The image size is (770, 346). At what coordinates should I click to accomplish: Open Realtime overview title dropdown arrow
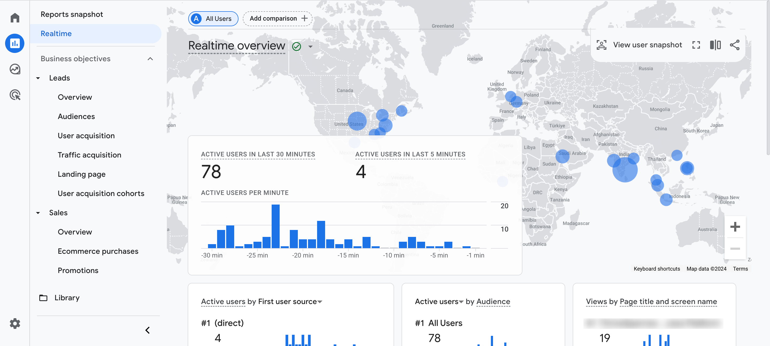pyautogui.click(x=310, y=47)
